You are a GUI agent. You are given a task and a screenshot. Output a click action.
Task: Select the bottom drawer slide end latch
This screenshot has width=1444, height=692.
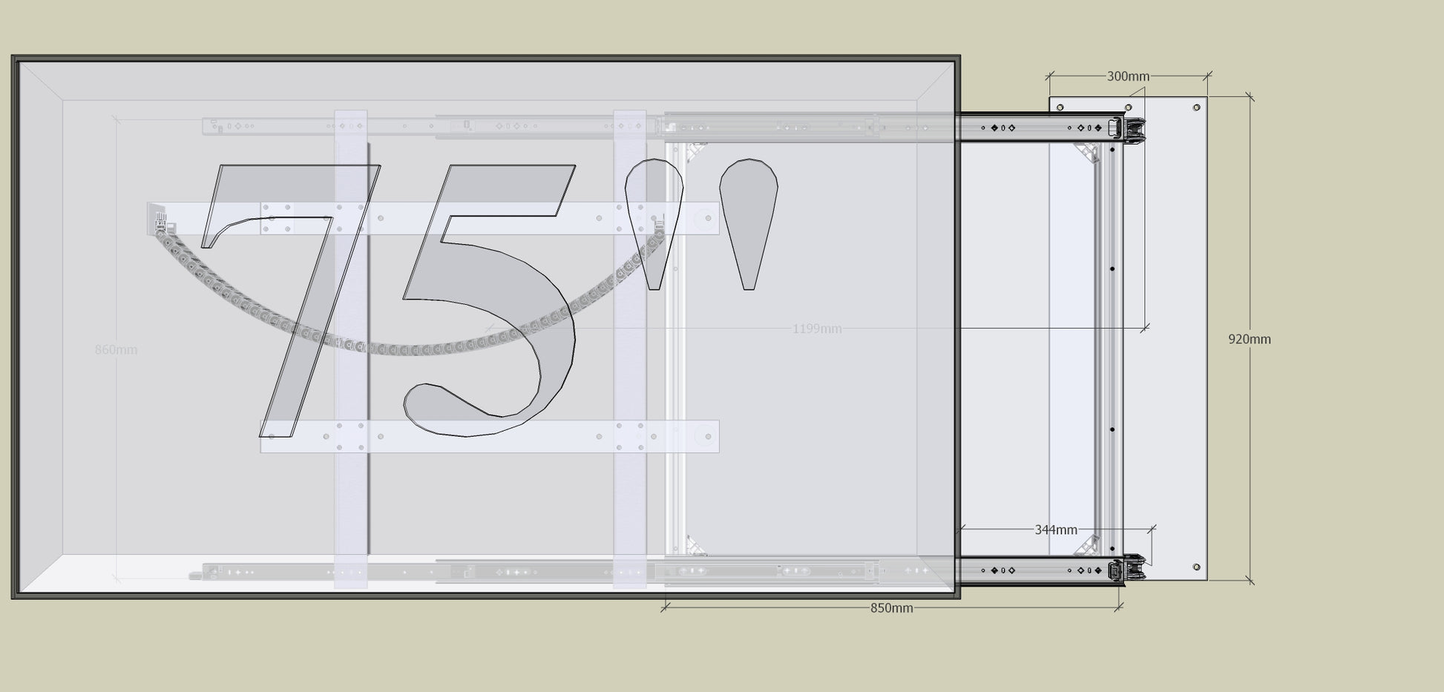(x=1132, y=569)
